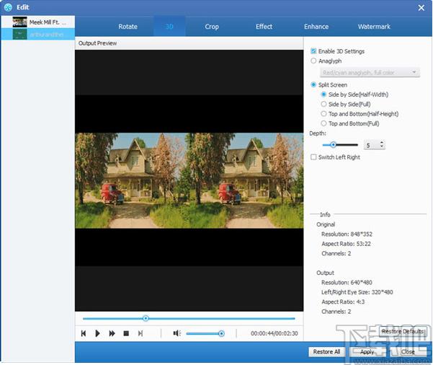
Task: Click the 00:00:44/00:02:30 time display
Action: click(274, 333)
